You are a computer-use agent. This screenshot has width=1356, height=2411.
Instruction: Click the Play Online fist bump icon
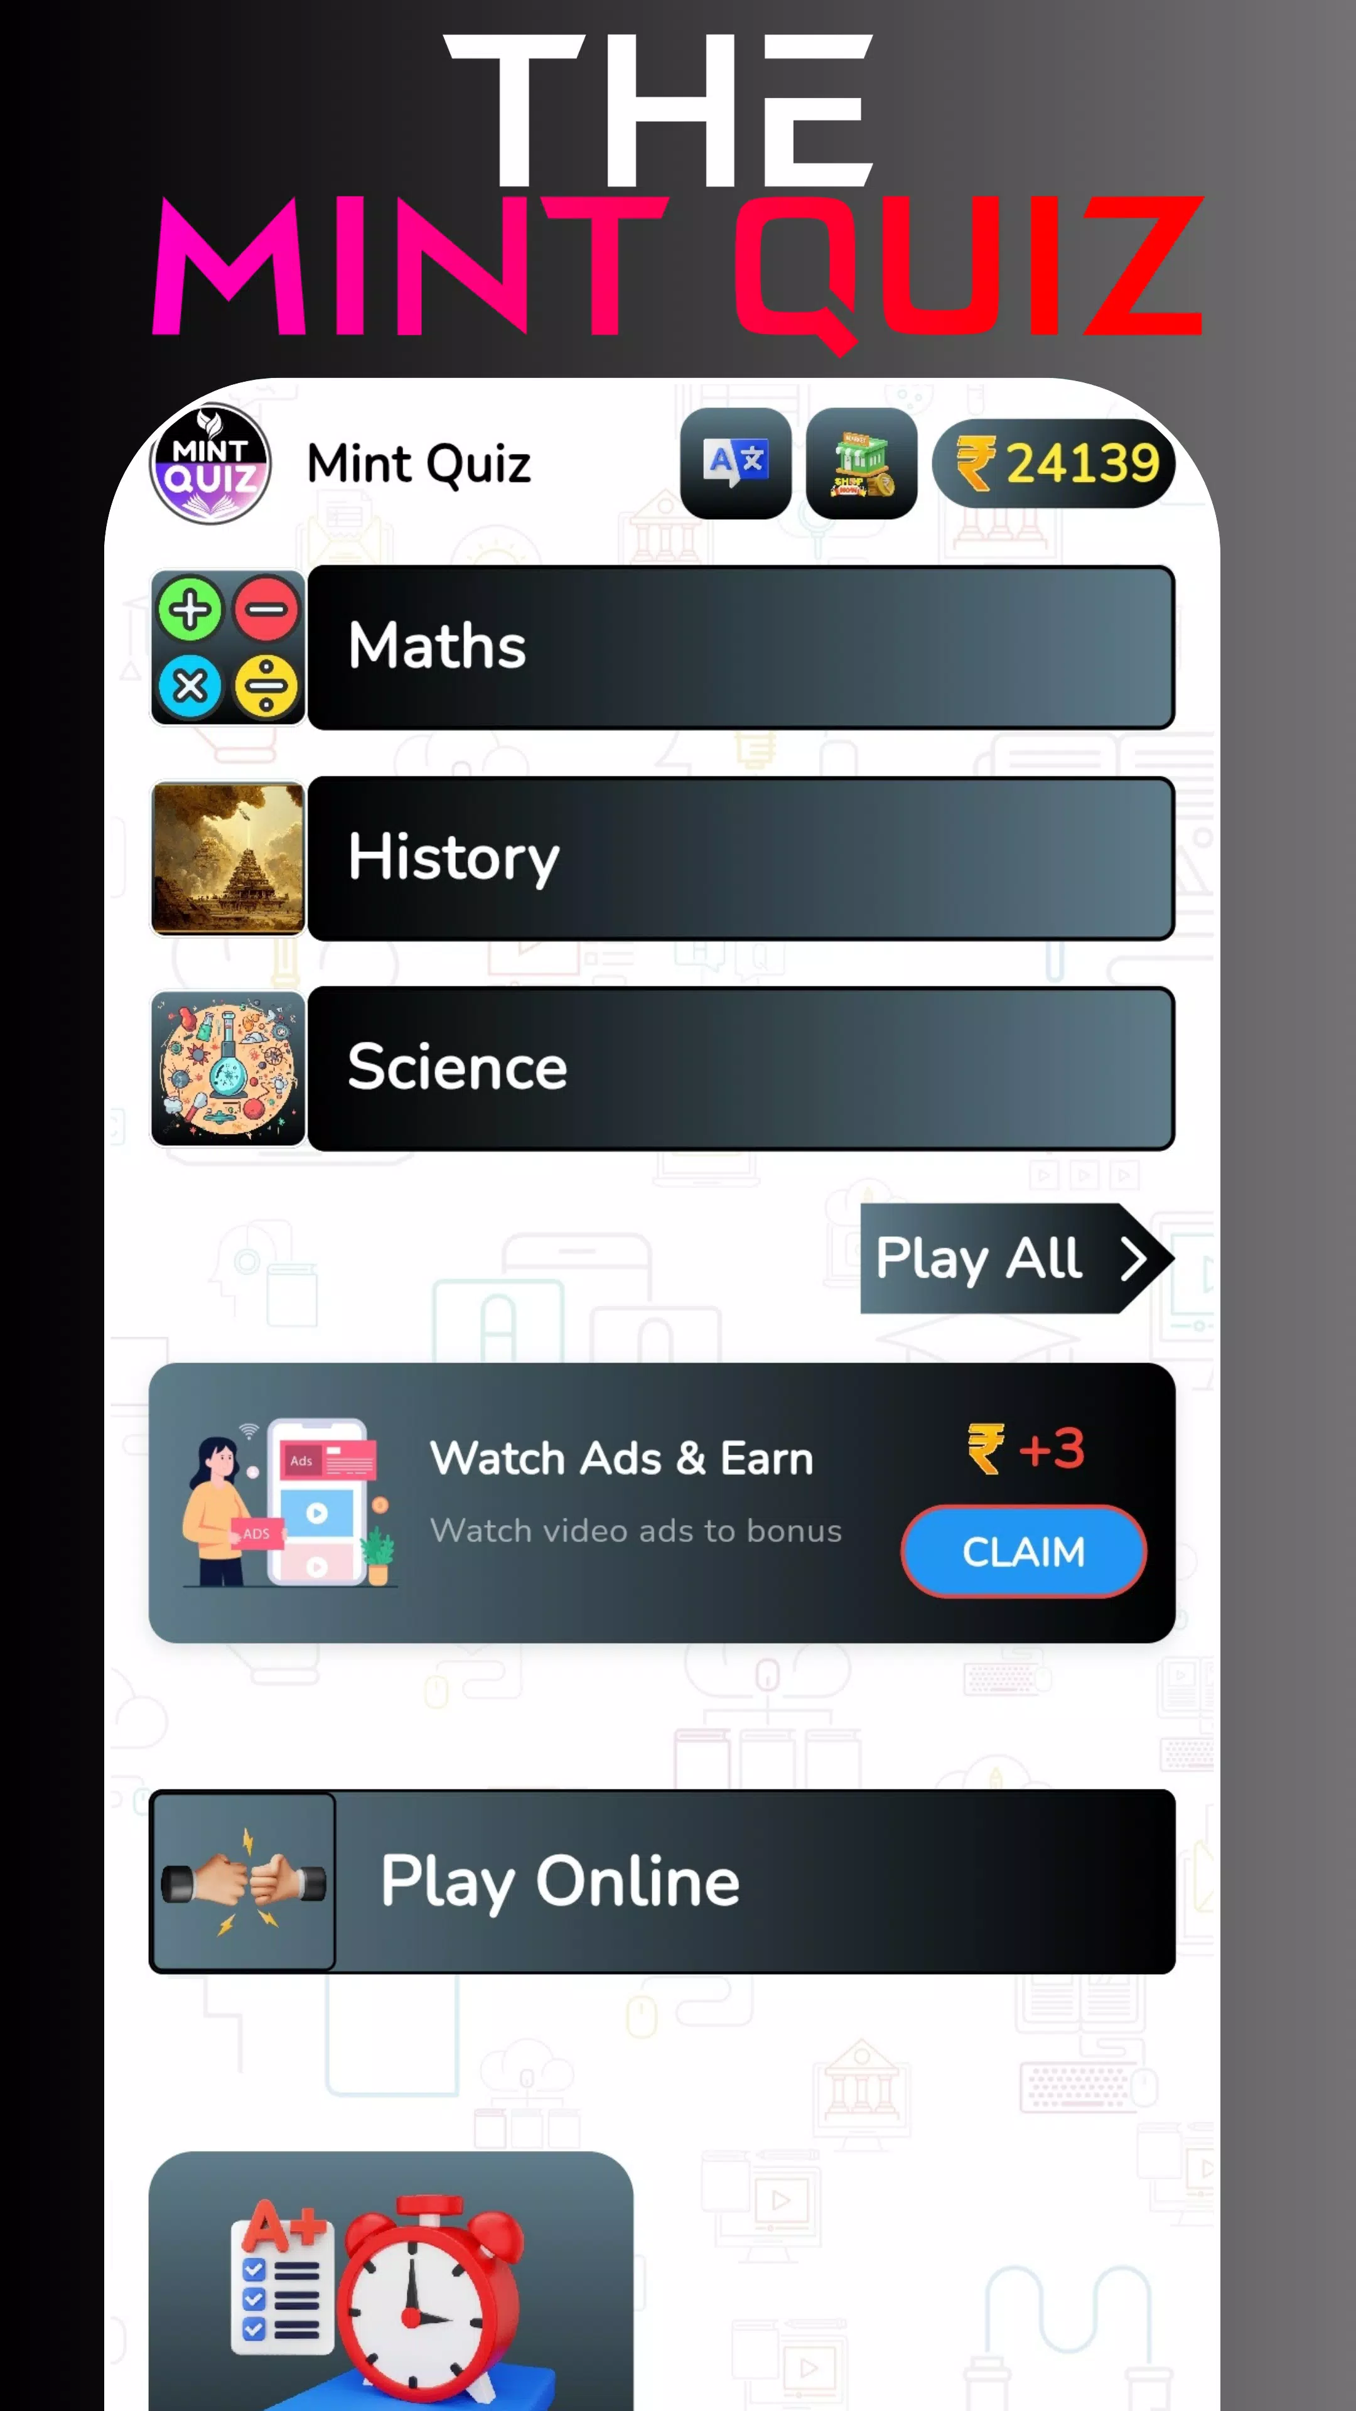click(x=244, y=1879)
